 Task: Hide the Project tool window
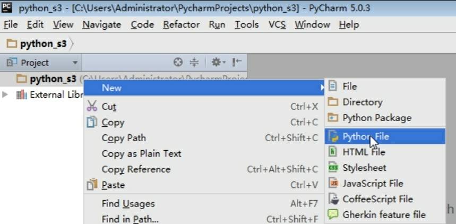[x=237, y=63]
